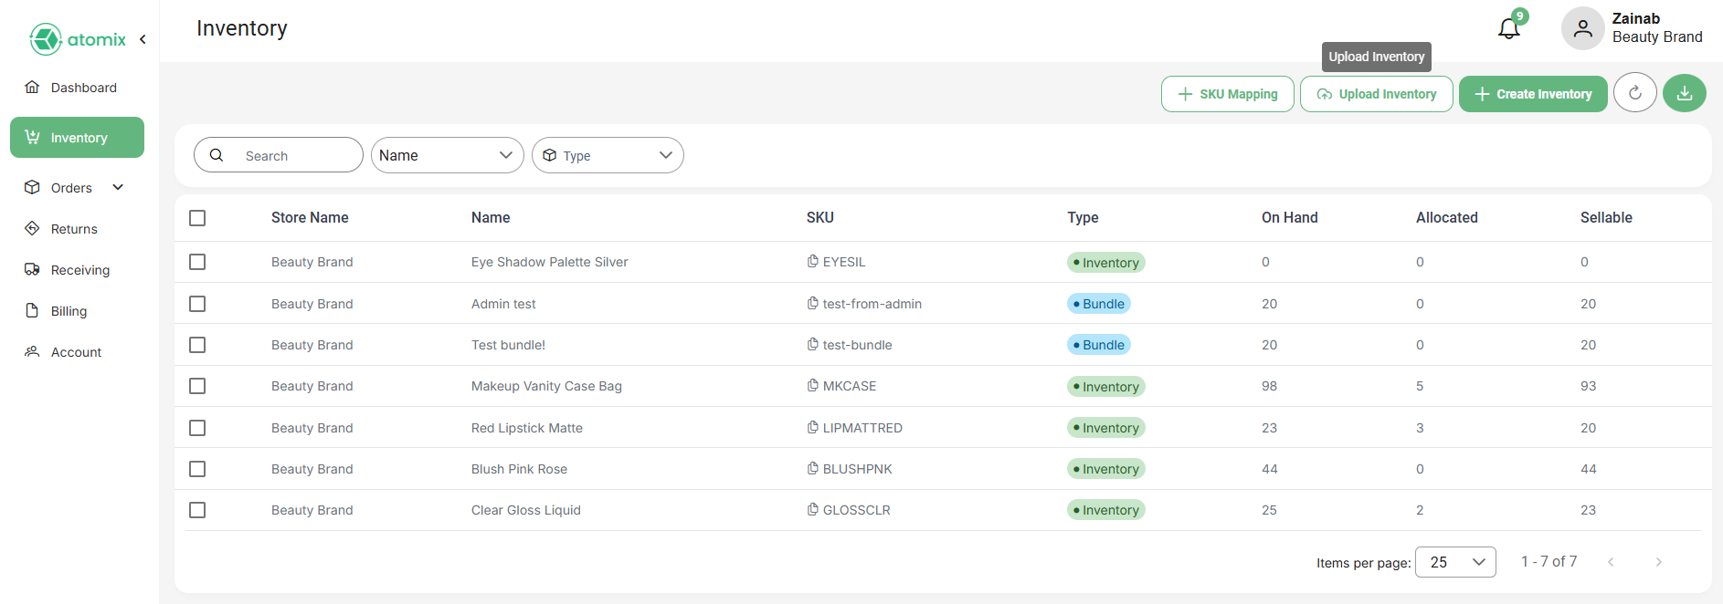Screen dimensions: 1723x604
Task: Copy the EYESIL SKU with the copy icon
Action: pos(812,262)
